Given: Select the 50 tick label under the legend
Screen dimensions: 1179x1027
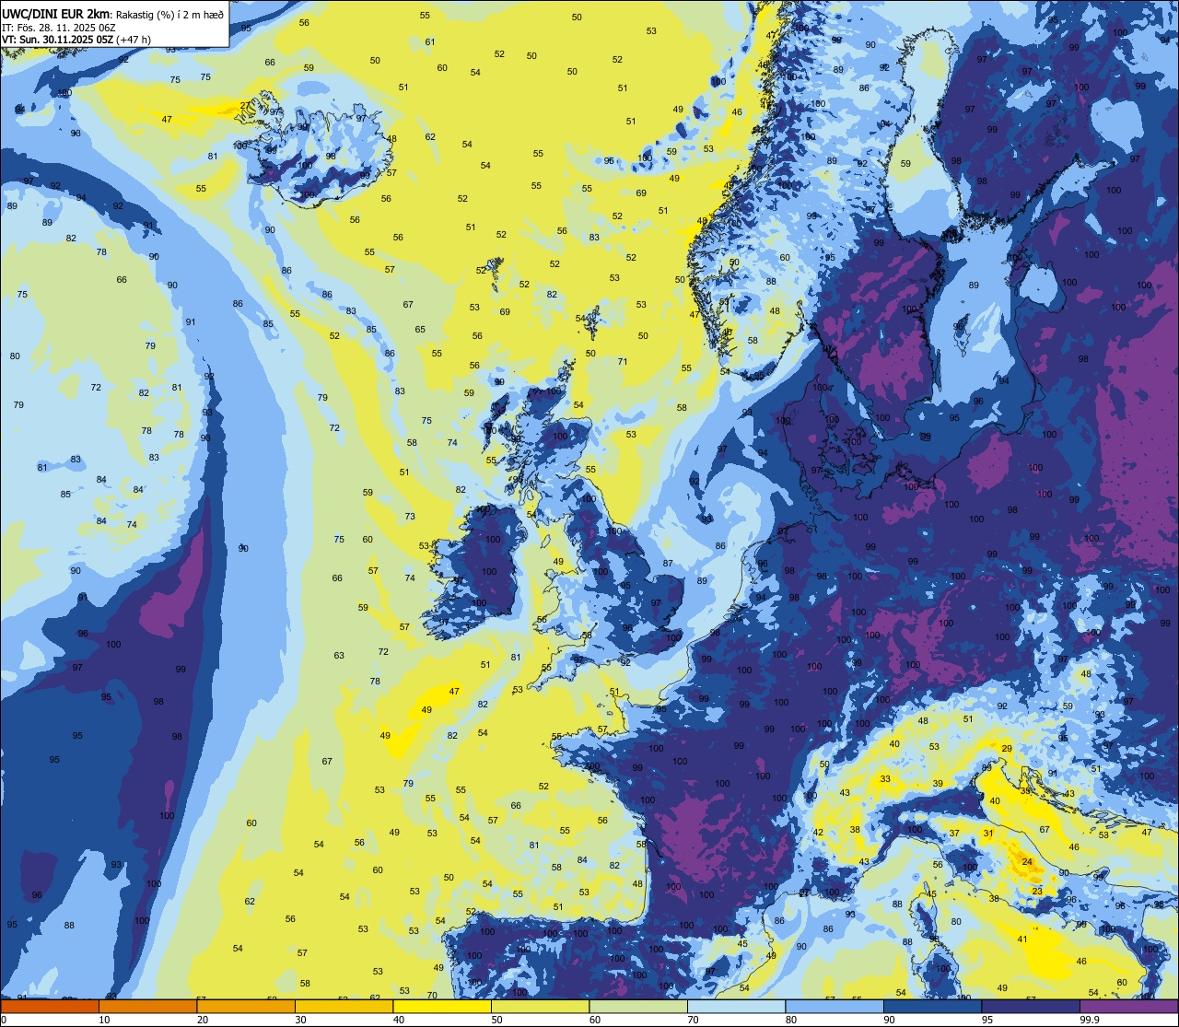Looking at the screenshot, I should (496, 1020).
